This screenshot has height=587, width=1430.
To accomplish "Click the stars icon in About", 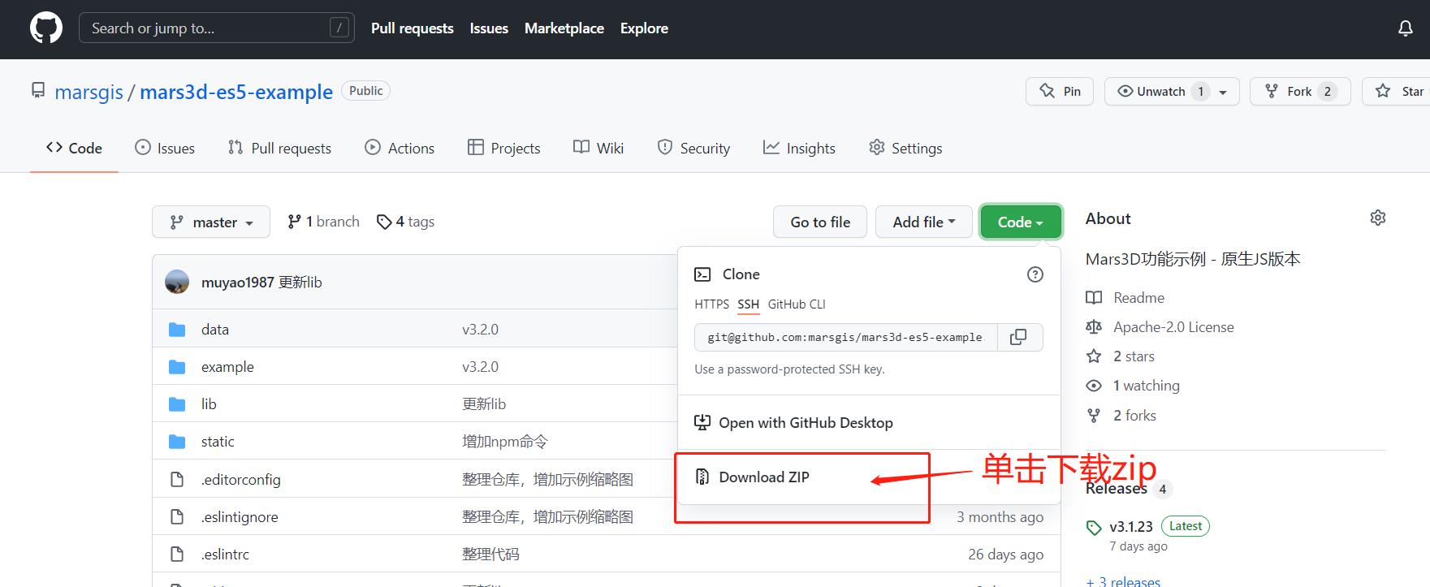I will coord(1094,356).
